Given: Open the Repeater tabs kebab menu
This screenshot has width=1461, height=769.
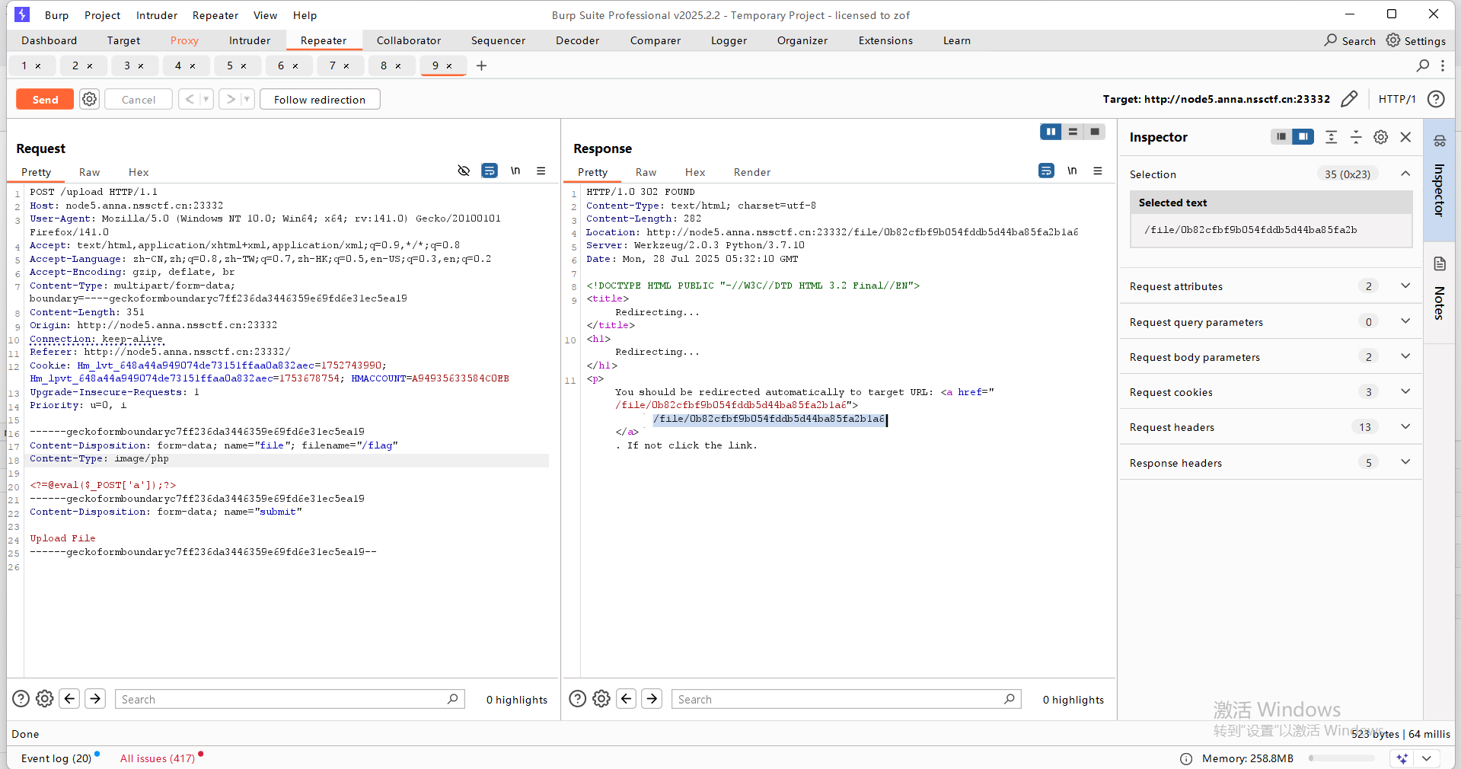Looking at the screenshot, I should (x=1443, y=65).
